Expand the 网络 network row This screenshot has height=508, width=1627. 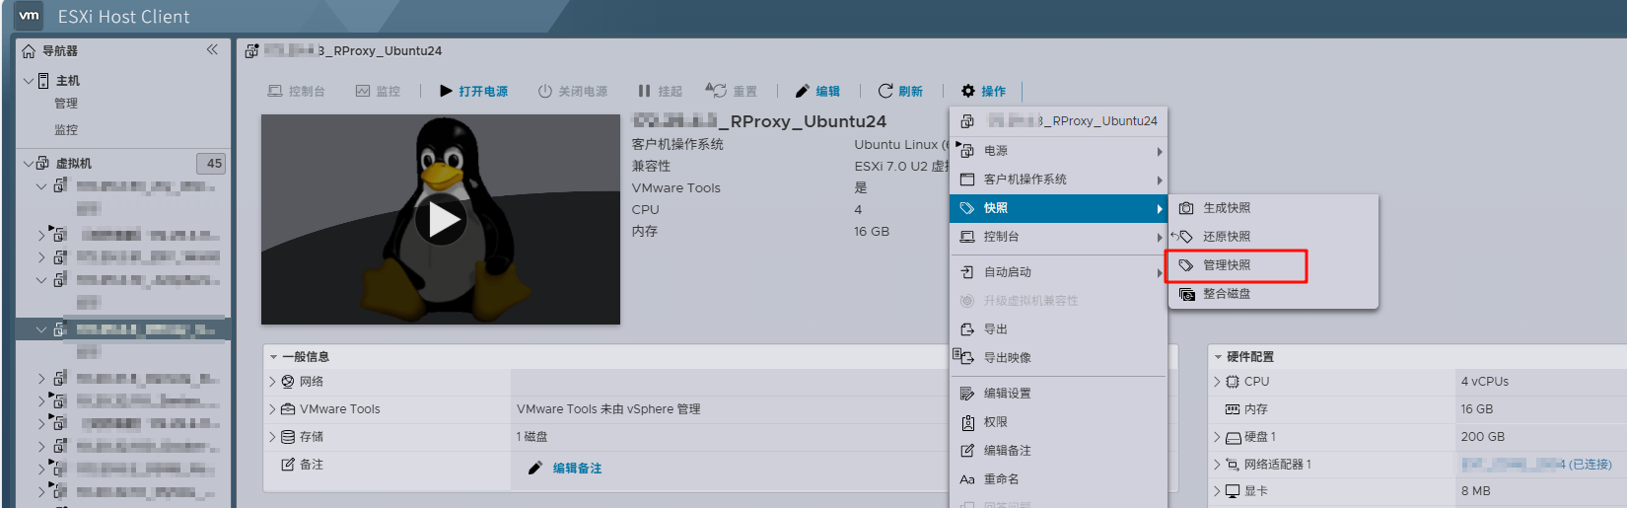point(273,382)
